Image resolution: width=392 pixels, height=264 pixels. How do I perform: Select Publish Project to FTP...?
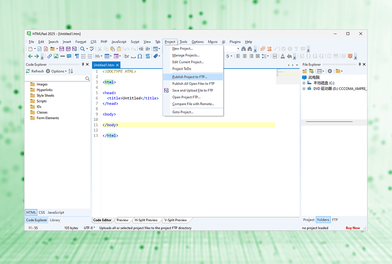(193, 77)
